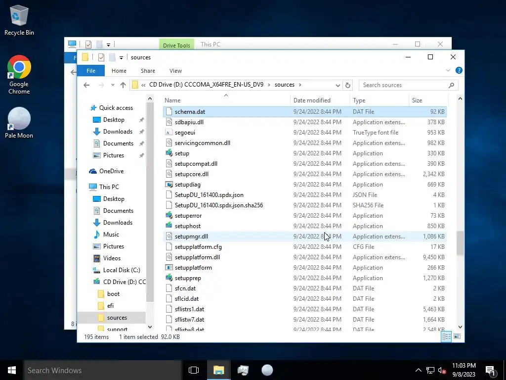Image resolution: width=506 pixels, height=380 pixels.
Task: Open Task View on the taskbar
Action: (194, 370)
